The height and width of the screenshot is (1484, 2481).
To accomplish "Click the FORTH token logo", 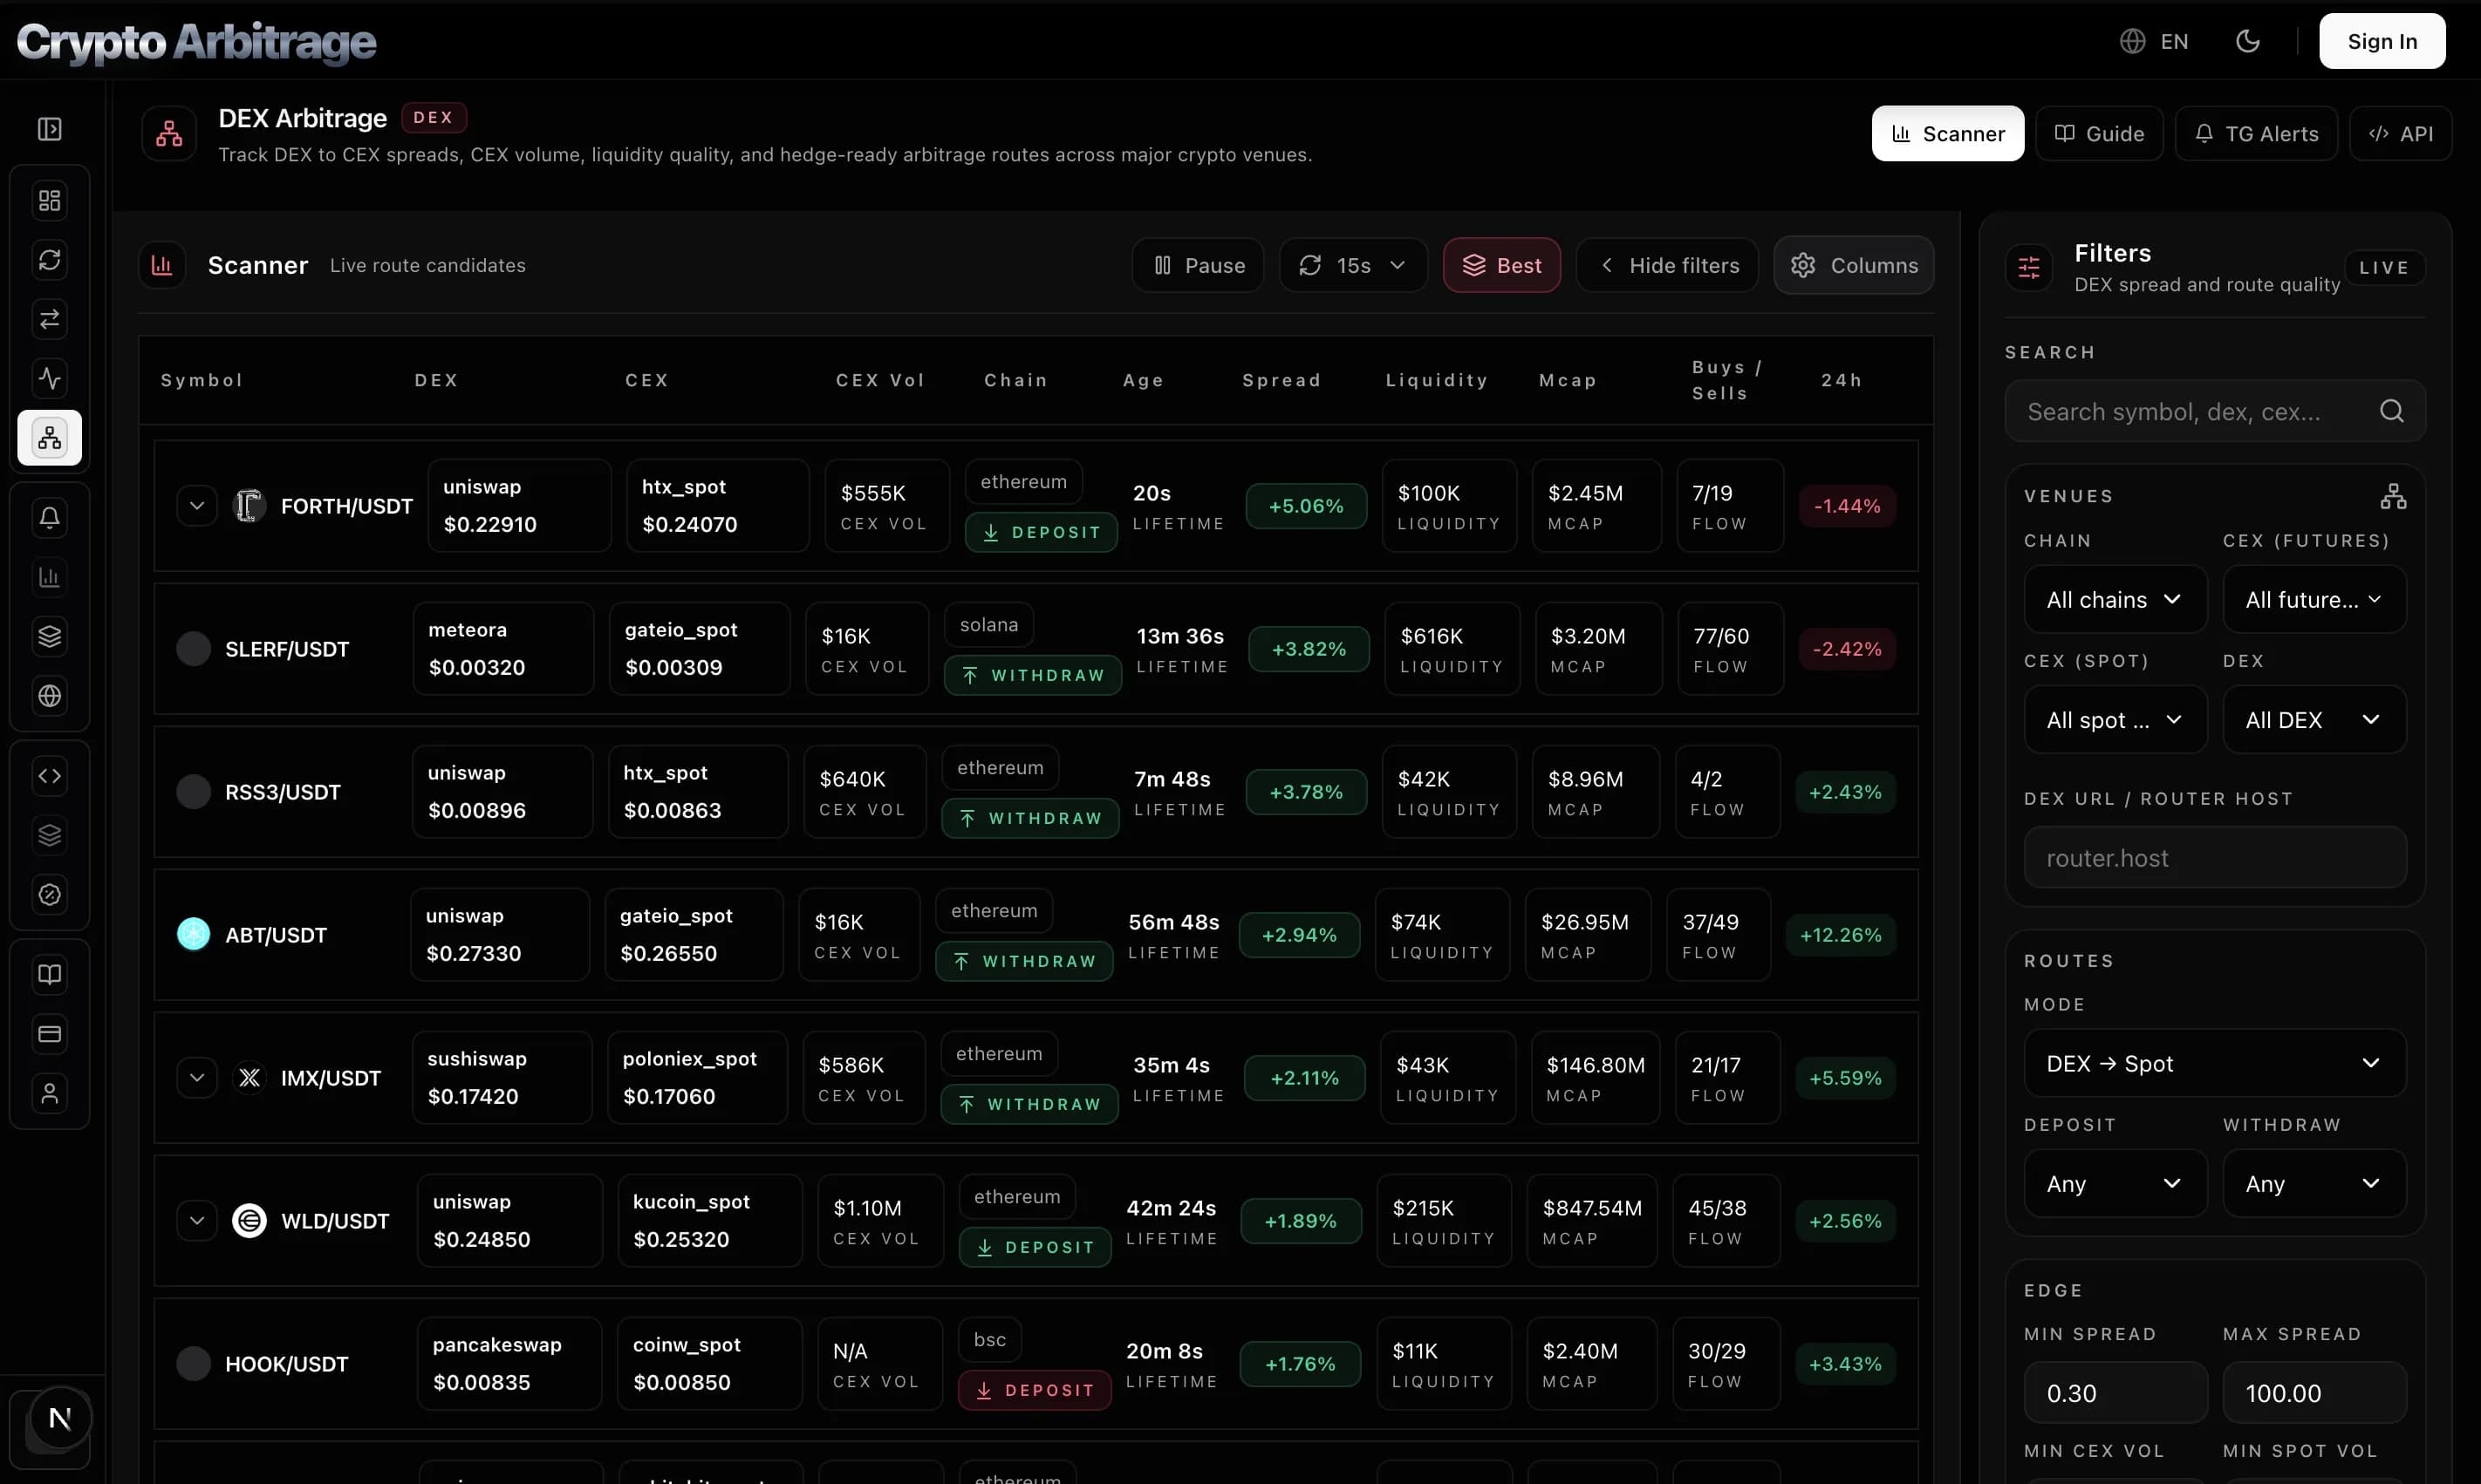I will pos(249,506).
